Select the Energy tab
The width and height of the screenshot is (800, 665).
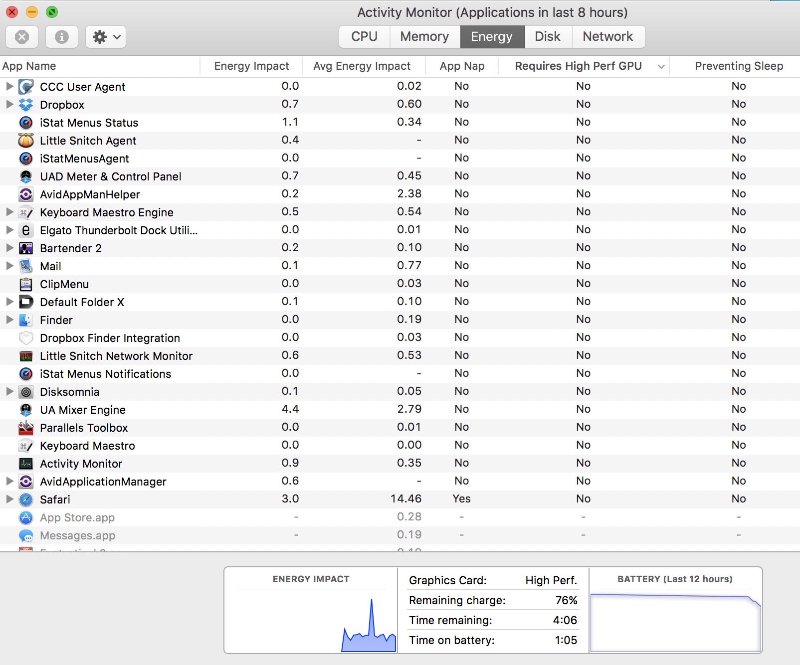492,37
